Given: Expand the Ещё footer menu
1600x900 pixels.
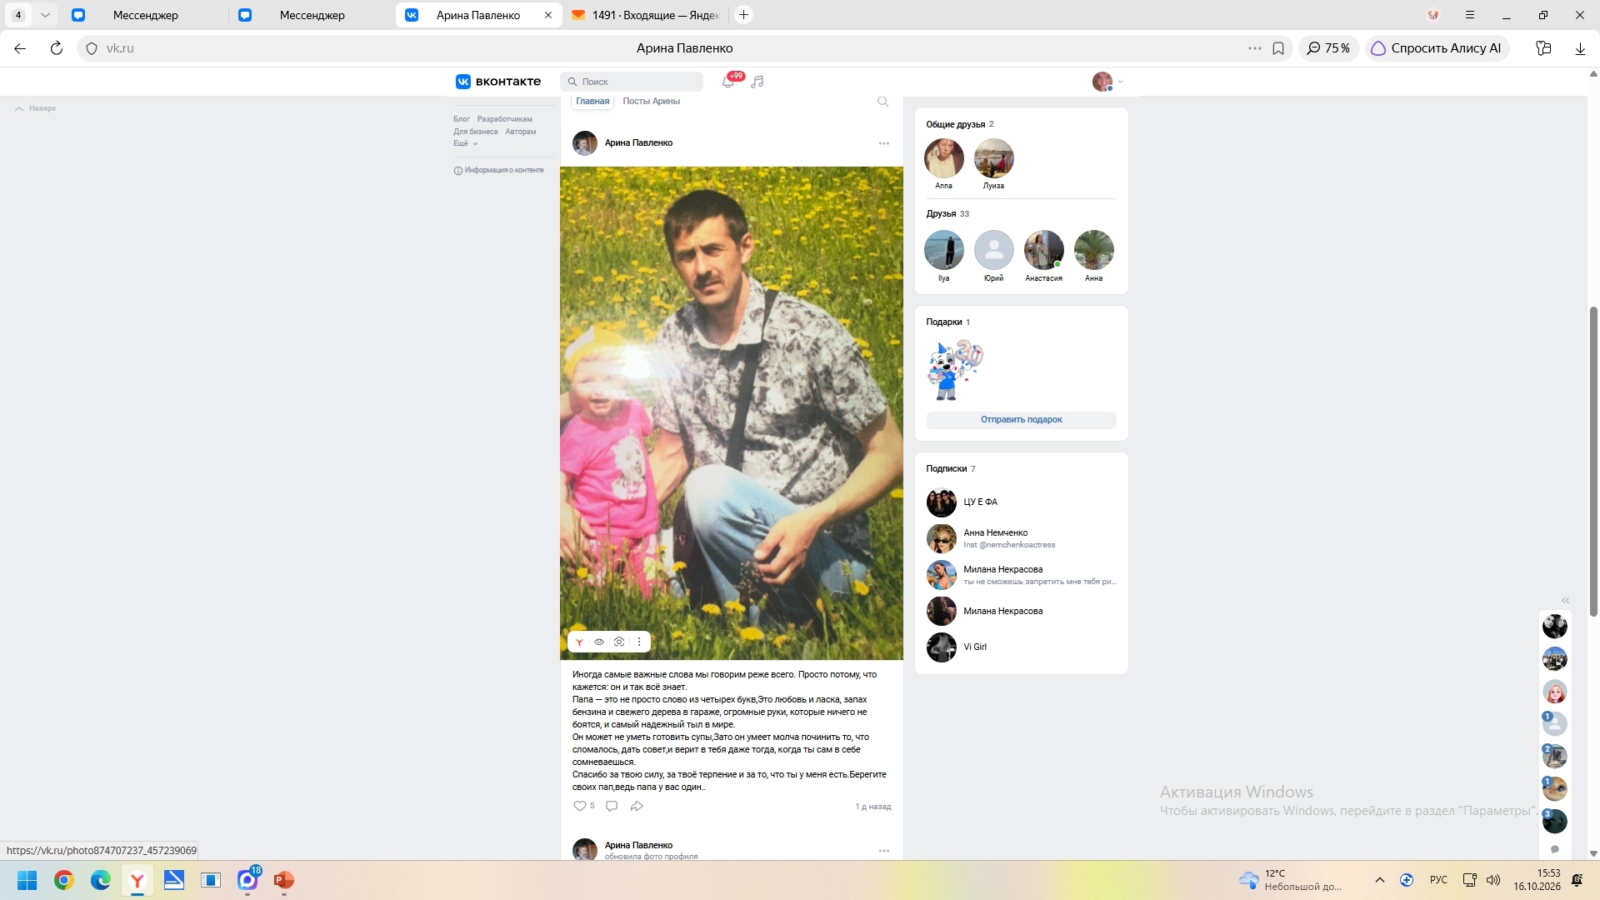Looking at the screenshot, I should 465,143.
